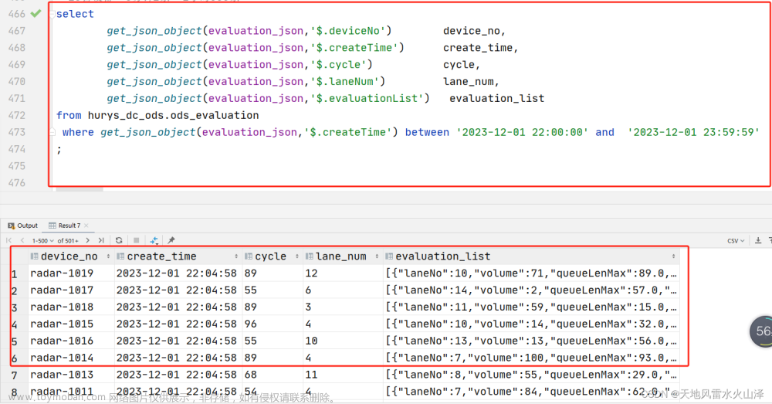Screen dimensions: 772x404
Task: Click the create_time column header
Action: [x=178, y=256]
